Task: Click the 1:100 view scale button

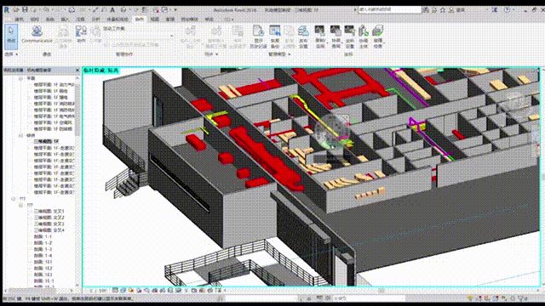Action: [99, 291]
